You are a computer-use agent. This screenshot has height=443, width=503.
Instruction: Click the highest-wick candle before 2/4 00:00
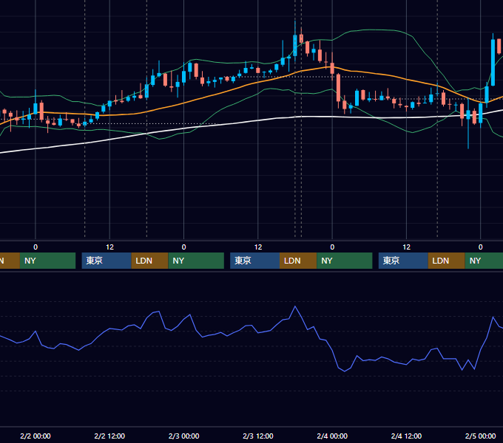click(x=295, y=45)
